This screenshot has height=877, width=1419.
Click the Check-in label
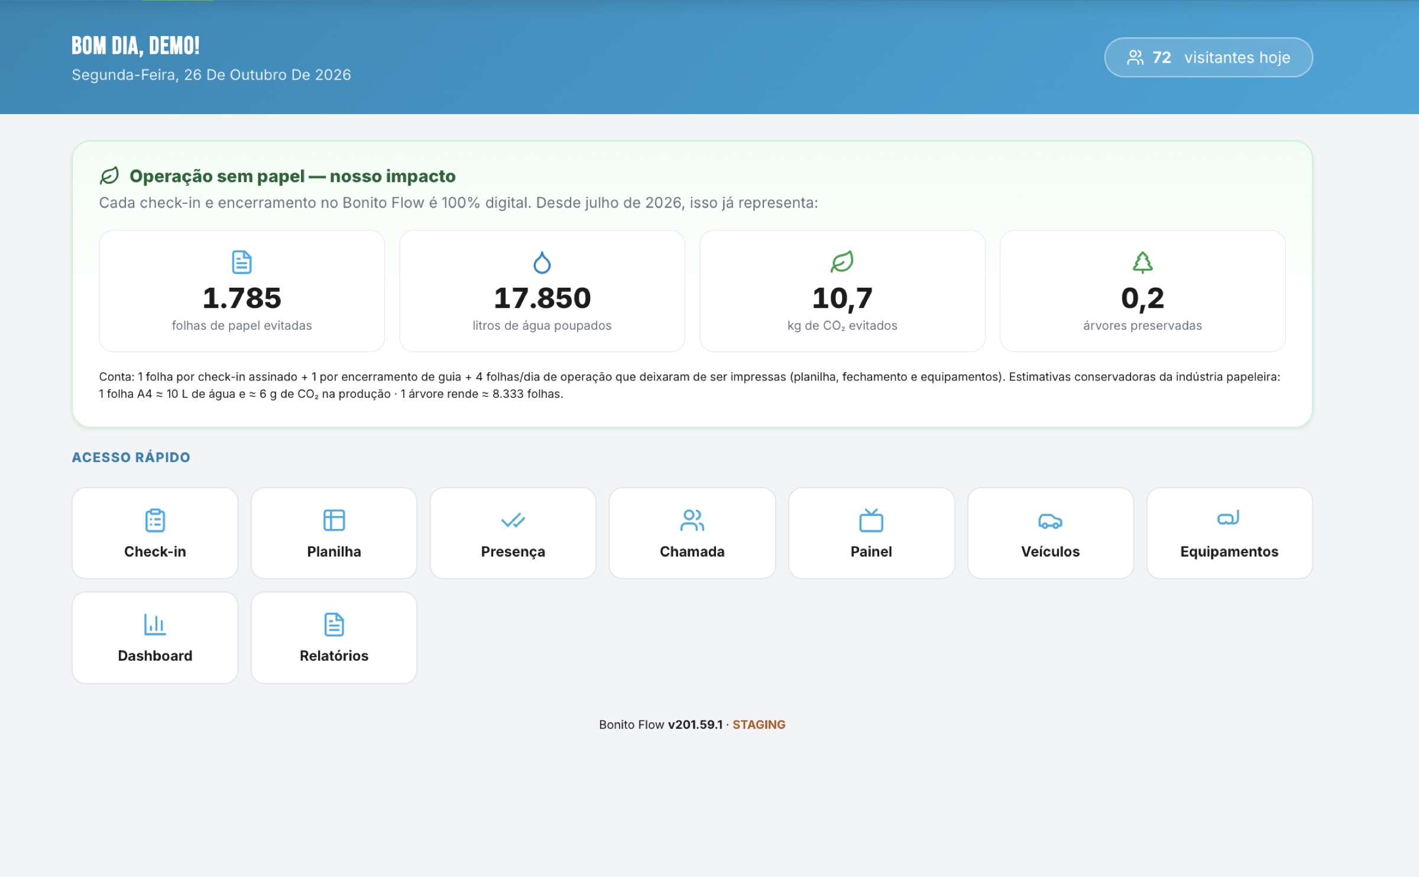point(155,551)
